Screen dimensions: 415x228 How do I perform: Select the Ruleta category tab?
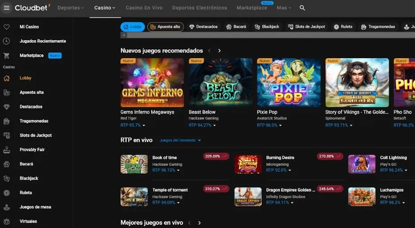[343, 27]
